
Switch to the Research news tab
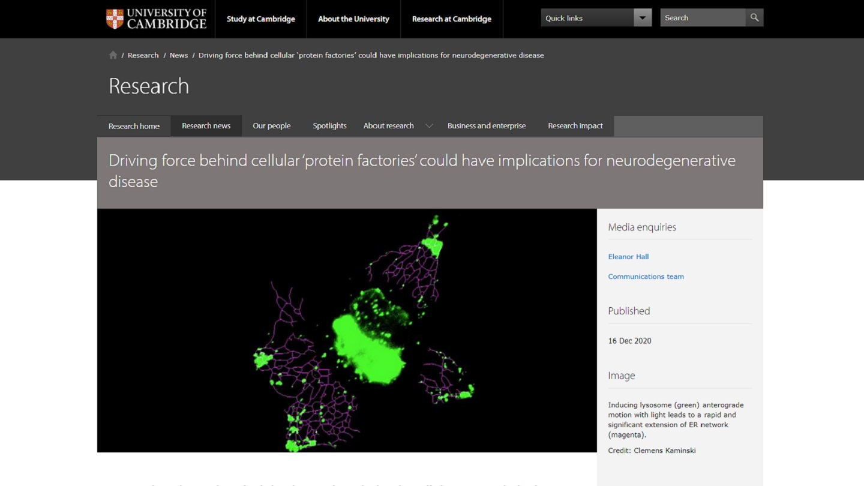pyautogui.click(x=206, y=126)
